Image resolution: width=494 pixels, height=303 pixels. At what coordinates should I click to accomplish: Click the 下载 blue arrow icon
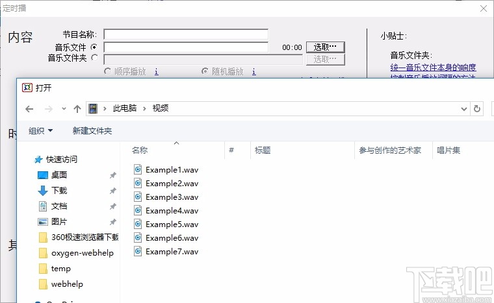coord(42,191)
